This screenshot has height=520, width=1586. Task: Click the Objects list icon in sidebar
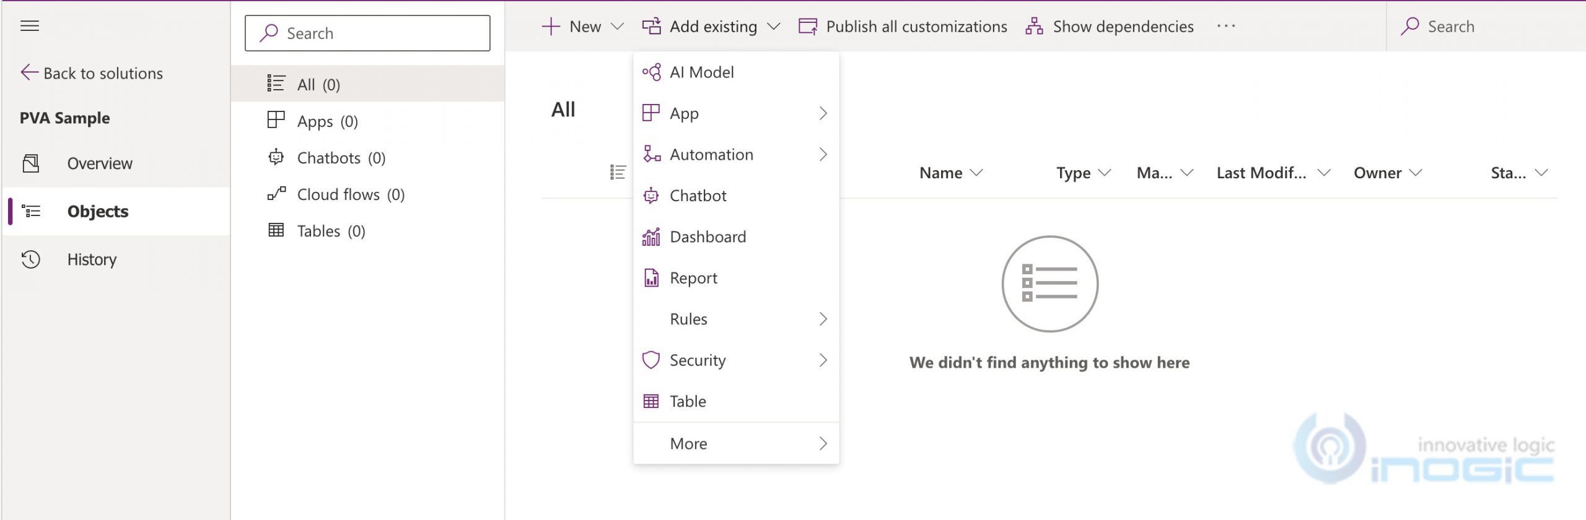[31, 212]
